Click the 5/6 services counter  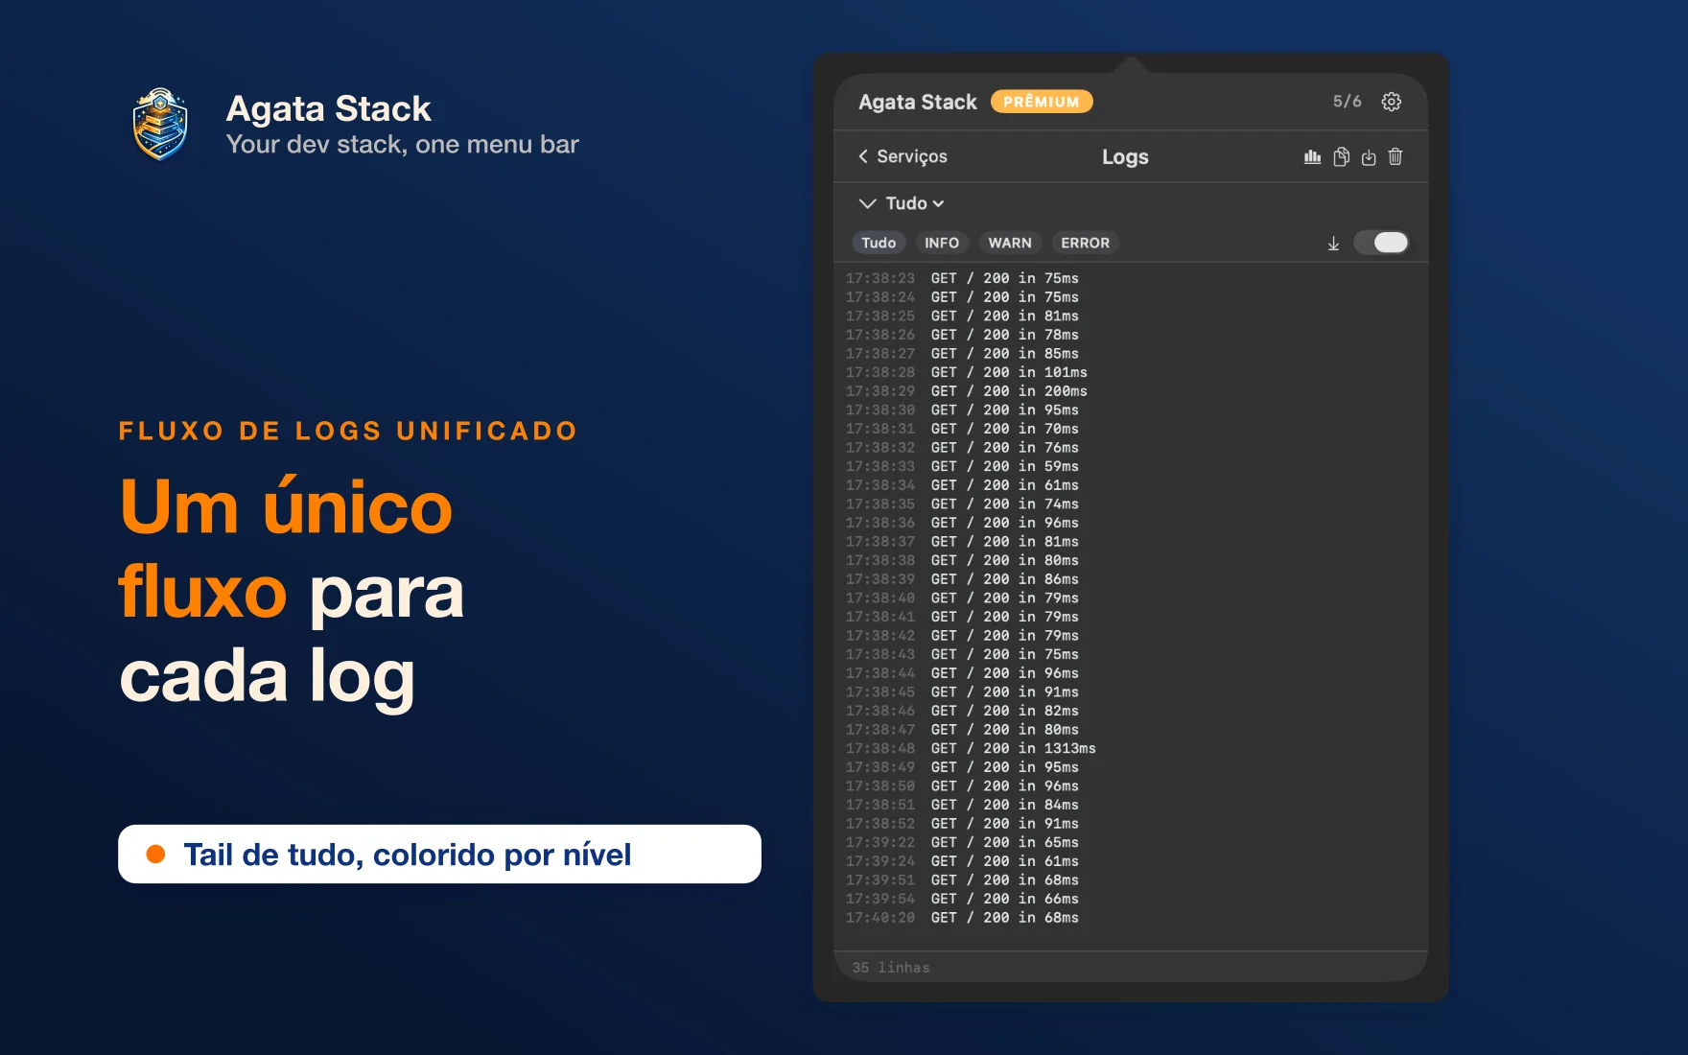point(1347,102)
